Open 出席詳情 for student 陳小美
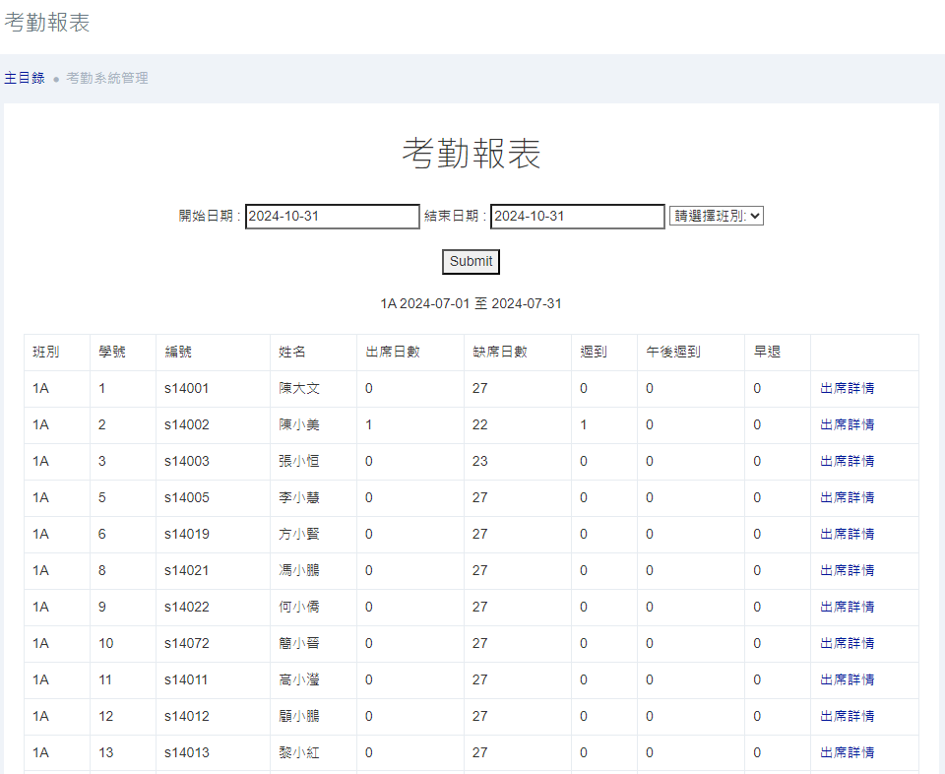Screen dimensions: 945x774 click(x=847, y=424)
